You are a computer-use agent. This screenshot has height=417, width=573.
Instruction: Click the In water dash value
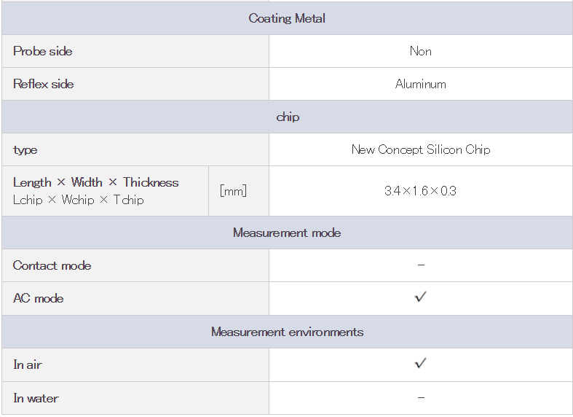[x=421, y=398]
